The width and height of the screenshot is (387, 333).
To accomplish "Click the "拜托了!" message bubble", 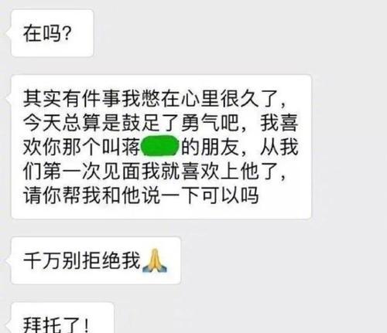I will click(62, 318).
